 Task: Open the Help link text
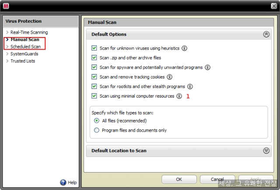tap(72, 183)
